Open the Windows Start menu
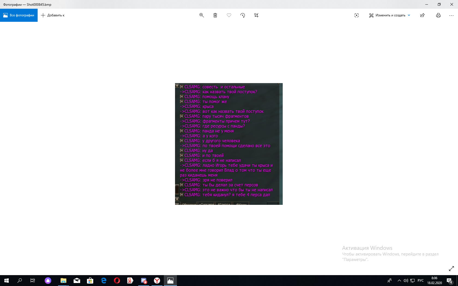Image resolution: width=458 pixels, height=286 pixels. point(7,281)
